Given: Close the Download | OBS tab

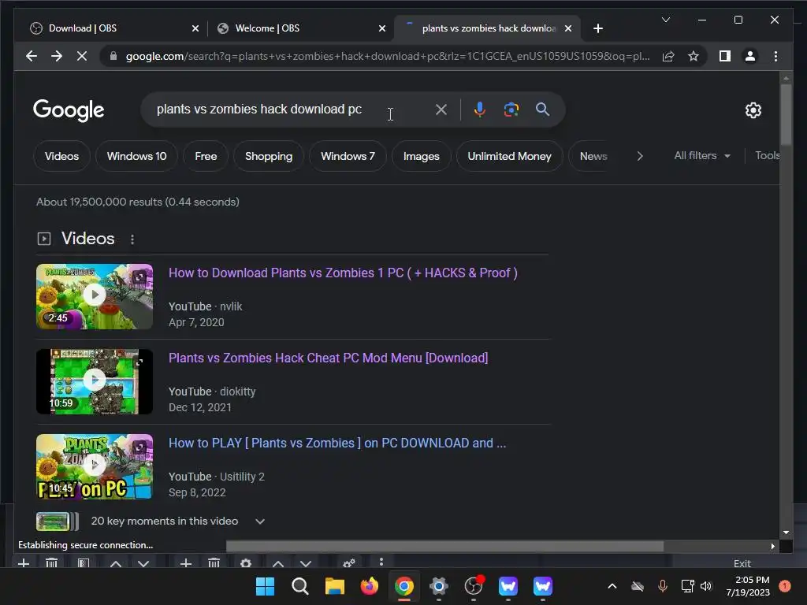Looking at the screenshot, I should pyautogui.click(x=195, y=28).
